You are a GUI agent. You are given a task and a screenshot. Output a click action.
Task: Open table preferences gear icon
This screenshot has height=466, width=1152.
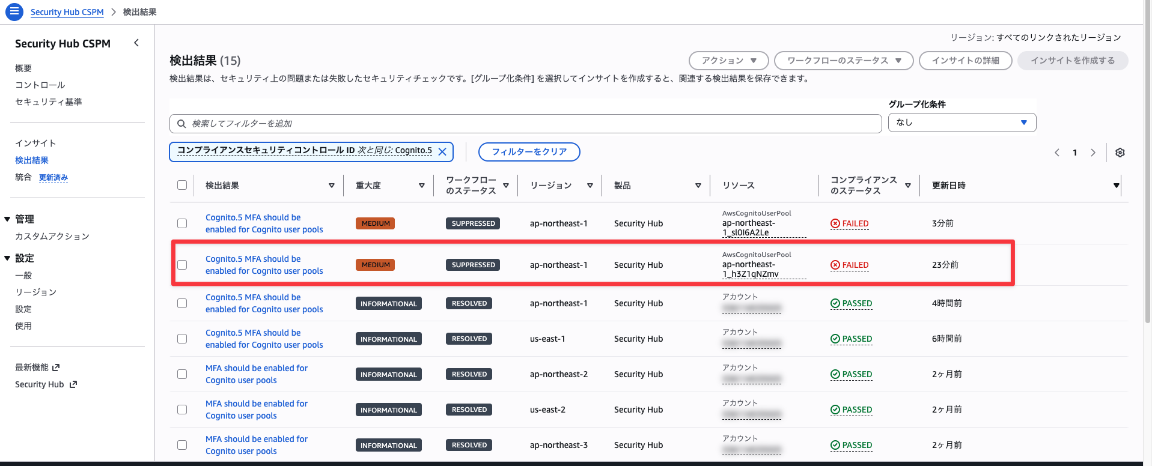coord(1120,153)
